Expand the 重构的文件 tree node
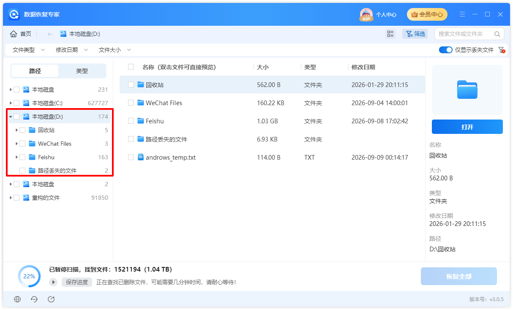Viewport: 513px width, 310px height. pos(11,198)
